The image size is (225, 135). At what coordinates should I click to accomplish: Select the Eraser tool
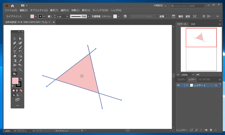click(x=15, y=56)
